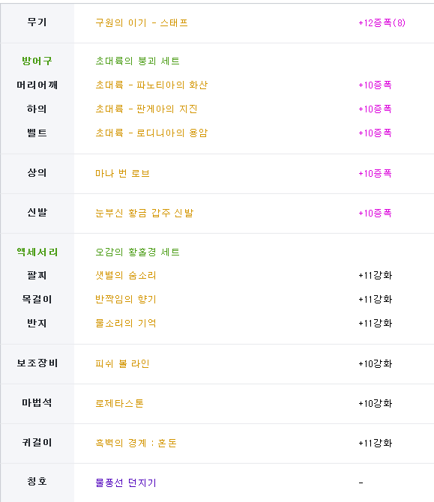434x502 pixels.
Task: Click +11강화 value for the earring
Action: pos(375,444)
